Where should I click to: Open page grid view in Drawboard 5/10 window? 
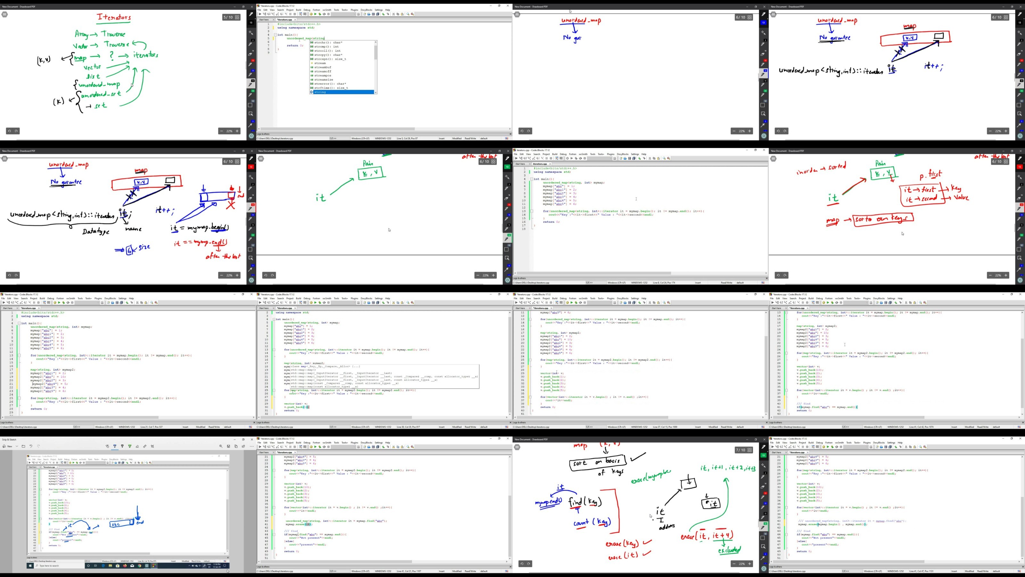[237, 17]
